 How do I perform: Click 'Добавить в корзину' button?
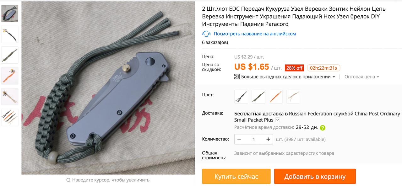pos(315,176)
